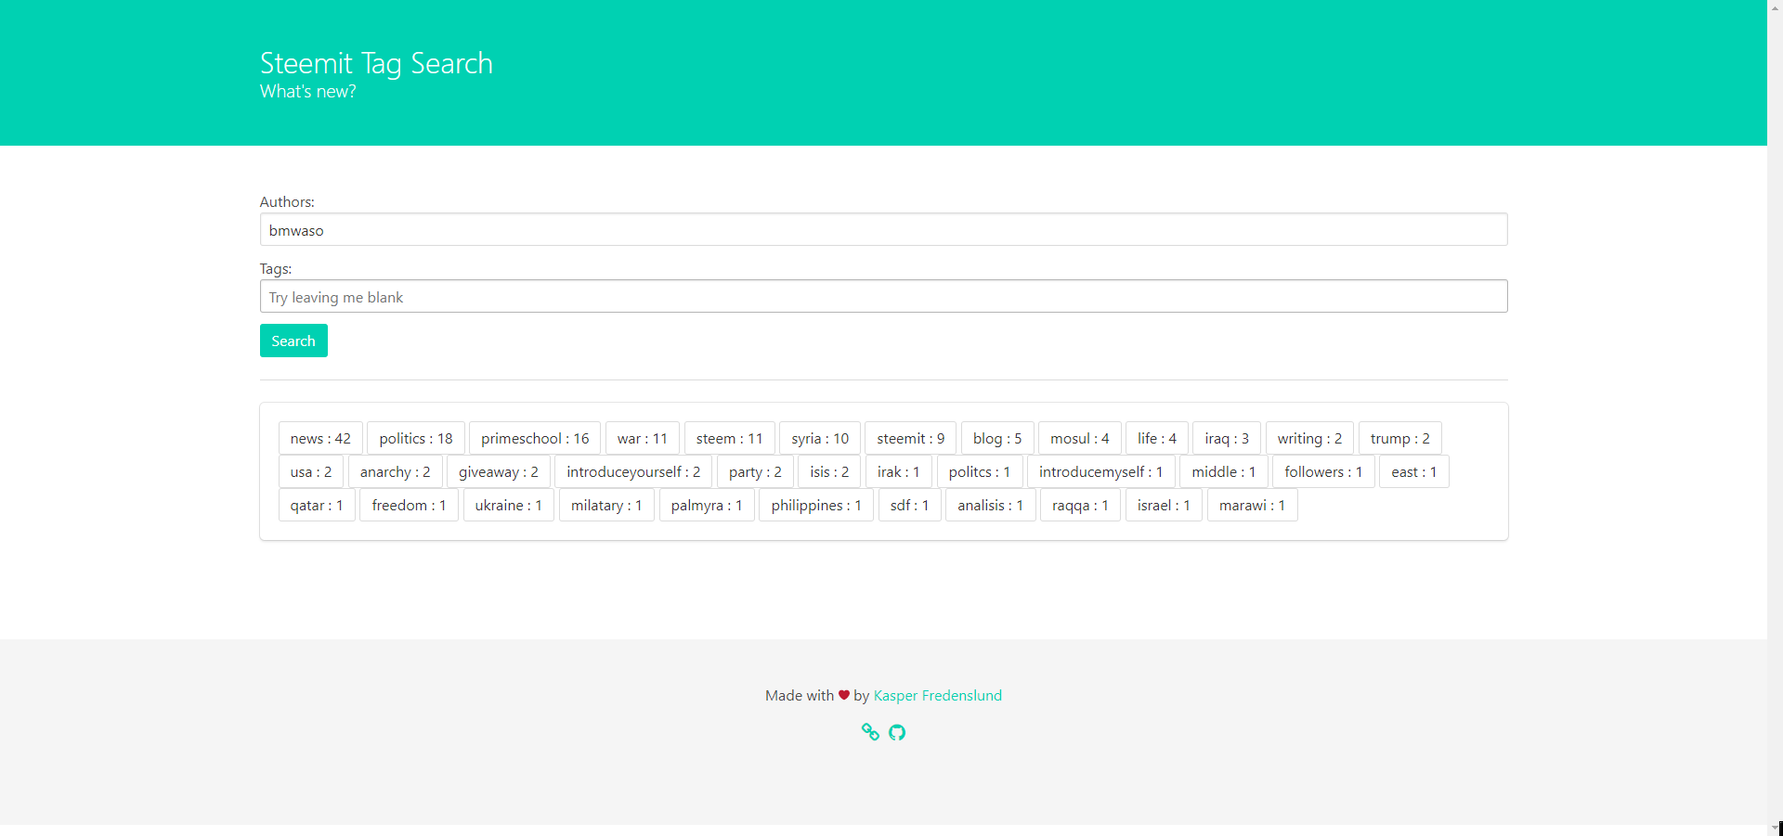The height and width of the screenshot is (836, 1783).
Task: Choose the 'east : 1' tag
Action: tap(1414, 471)
